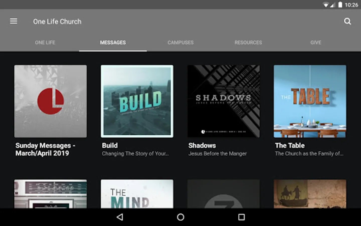Open the donkey silhouette series thumbnail

pos(310,194)
